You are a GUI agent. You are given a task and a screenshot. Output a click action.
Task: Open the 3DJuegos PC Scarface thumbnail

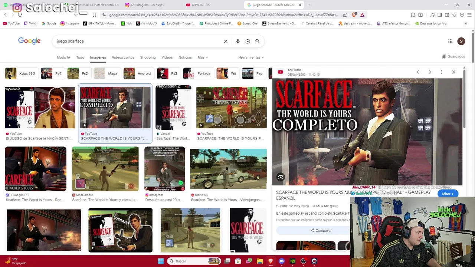(x=36, y=169)
